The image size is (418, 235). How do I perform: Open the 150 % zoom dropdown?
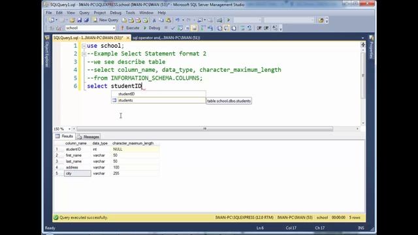pos(69,129)
